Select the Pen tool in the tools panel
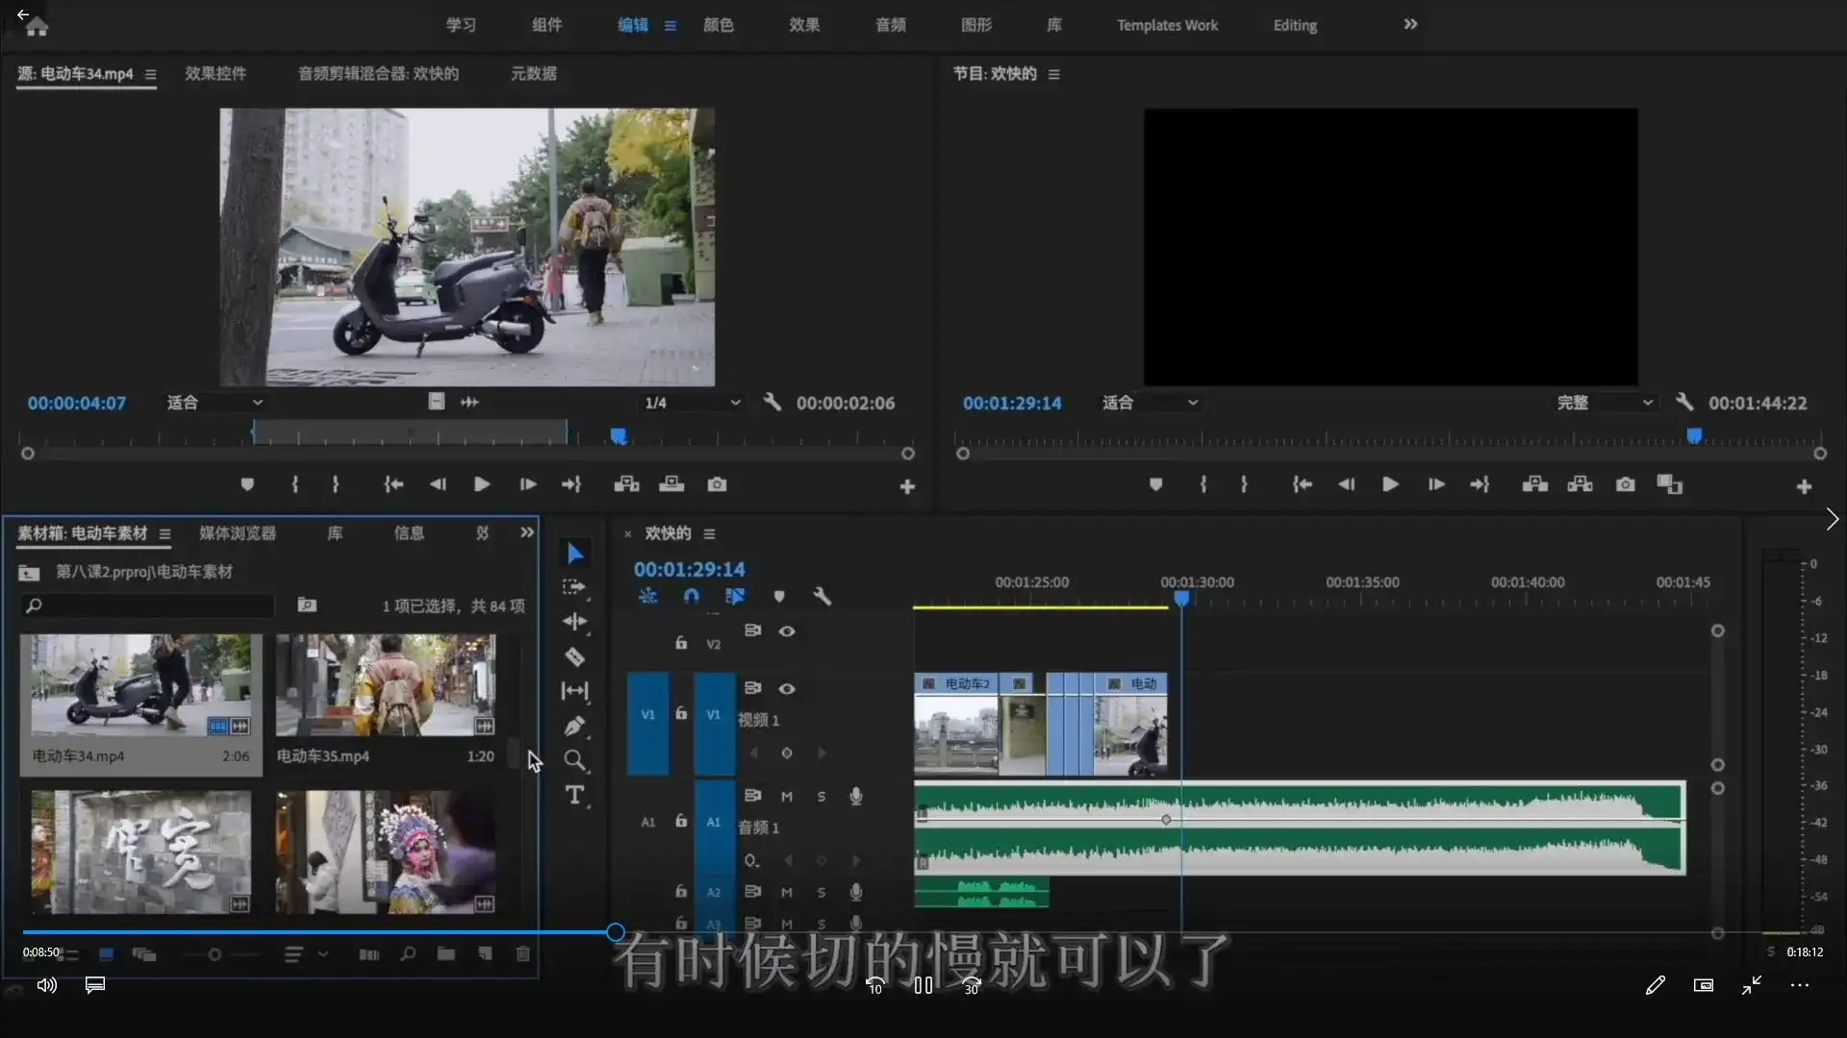The height and width of the screenshot is (1038, 1847). 574,727
